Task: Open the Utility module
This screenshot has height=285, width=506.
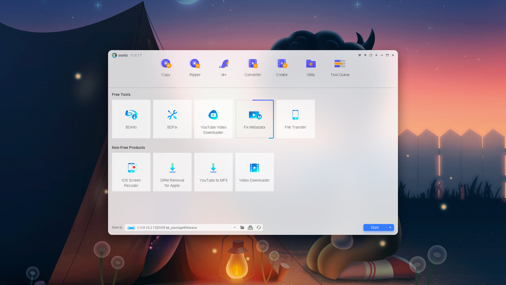Action: click(311, 67)
